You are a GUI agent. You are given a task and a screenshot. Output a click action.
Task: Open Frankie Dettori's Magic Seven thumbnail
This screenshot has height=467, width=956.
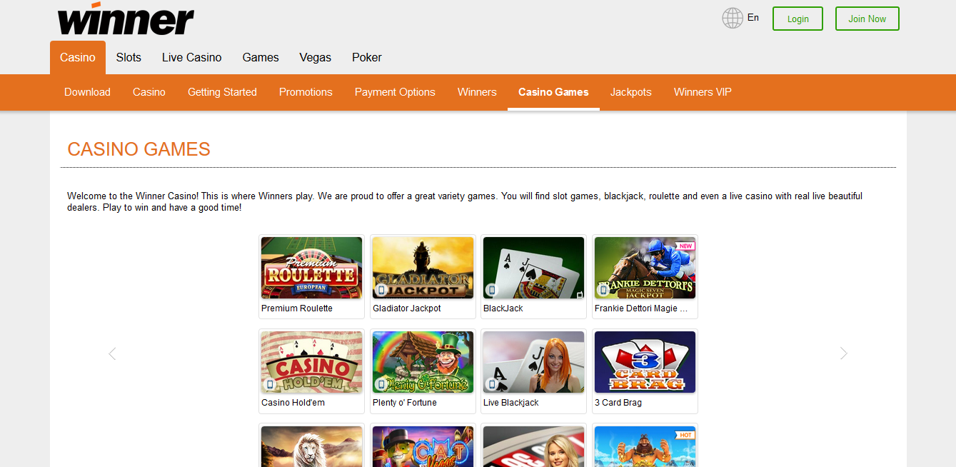(645, 268)
